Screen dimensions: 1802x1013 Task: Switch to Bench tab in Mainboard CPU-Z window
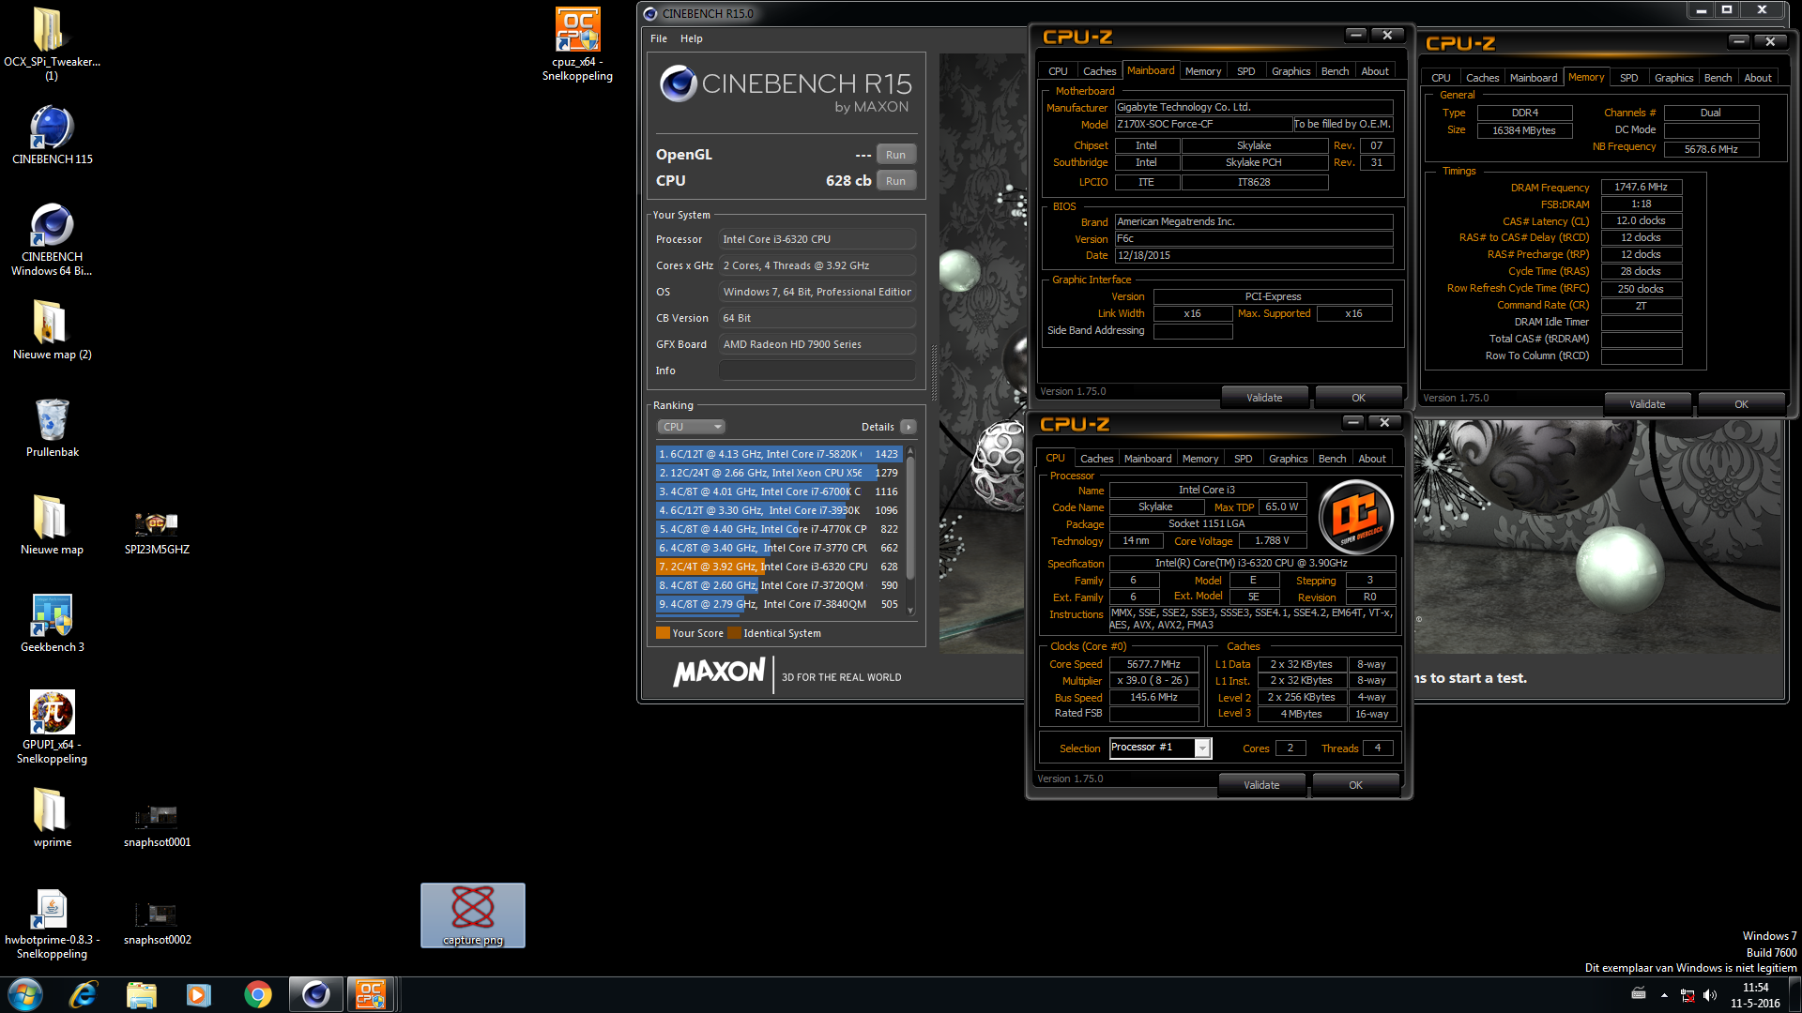click(x=1335, y=71)
